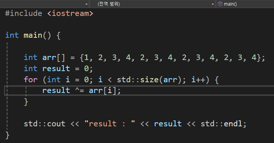
Task: Click the purple cube icon beside main()
Action: pos(220,4)
